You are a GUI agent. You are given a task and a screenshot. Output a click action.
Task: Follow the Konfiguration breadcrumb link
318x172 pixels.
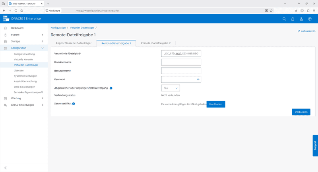(x=58, y=28)
